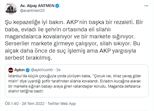This screenshot has height=111, width=154.
Task: Click the tweet's final line "serbest bırakılmış."
Action: pos(28,58)
